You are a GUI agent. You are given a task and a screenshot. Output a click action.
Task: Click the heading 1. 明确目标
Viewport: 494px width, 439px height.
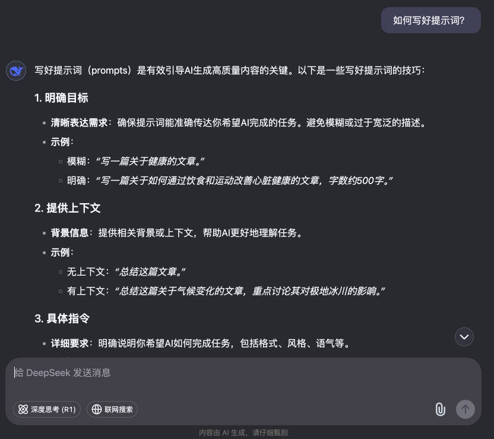(61, 97)
